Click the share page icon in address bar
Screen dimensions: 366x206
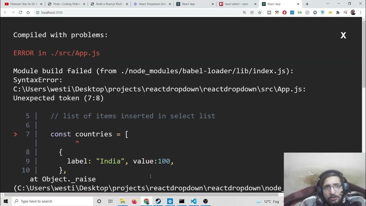252,13
